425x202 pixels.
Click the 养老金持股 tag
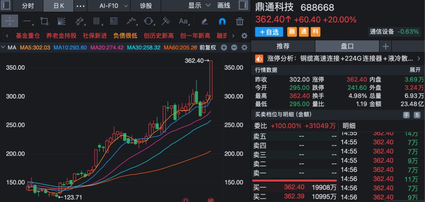click(x=61, y=36)
